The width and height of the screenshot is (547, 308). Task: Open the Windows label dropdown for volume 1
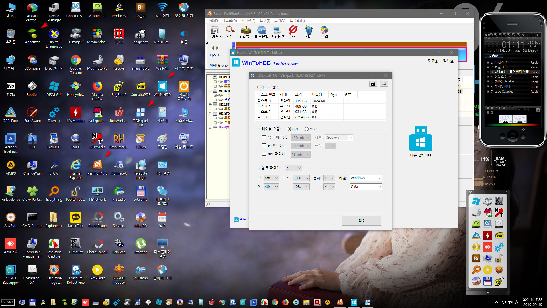[x=366, y=178]
